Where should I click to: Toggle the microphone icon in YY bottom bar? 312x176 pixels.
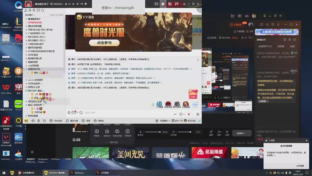point(39,121)
